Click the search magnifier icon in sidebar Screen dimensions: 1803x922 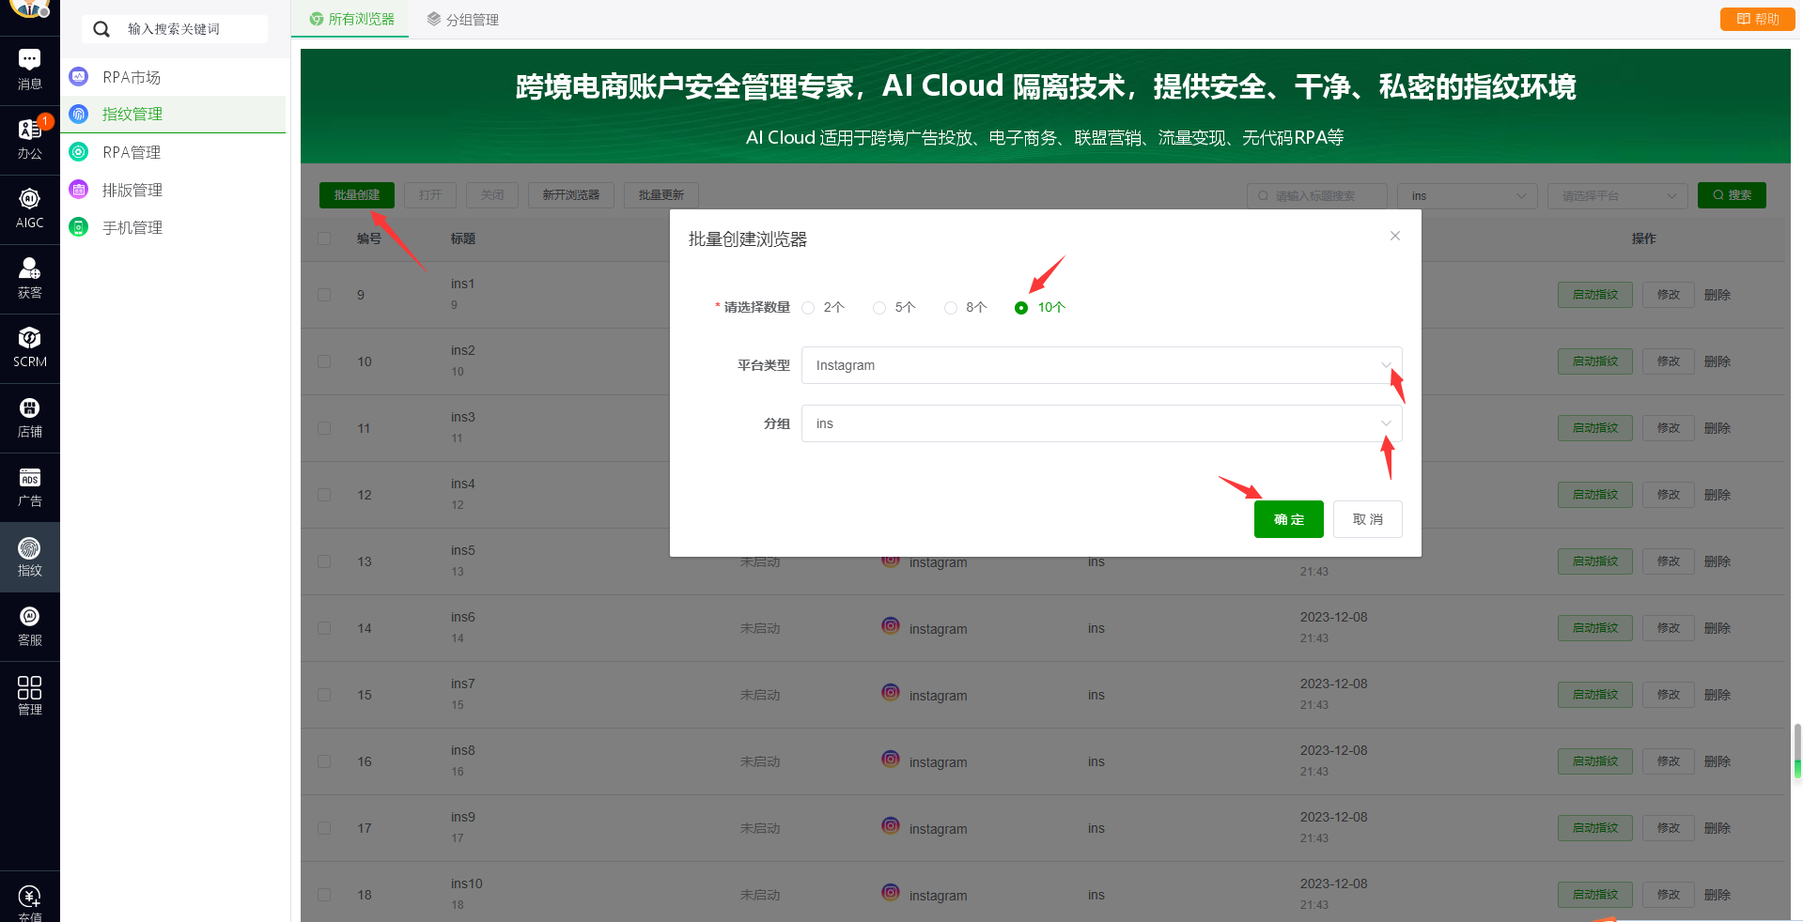[x=101, y=29]
